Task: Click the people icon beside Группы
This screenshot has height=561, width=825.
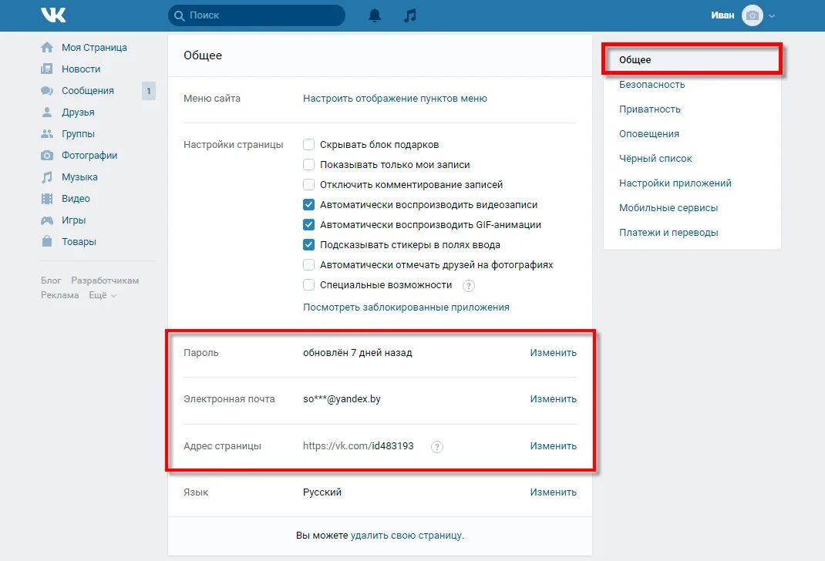Action: [x=47, y=133]
